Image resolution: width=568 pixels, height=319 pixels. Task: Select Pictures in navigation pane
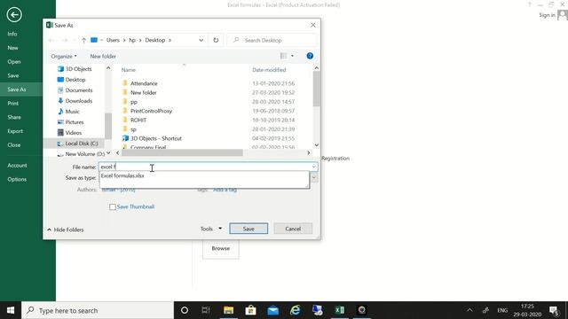71,122
